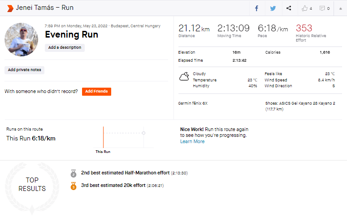Collapse the header using the up arrow
The image size is (347, 216).
click(340, 8)
